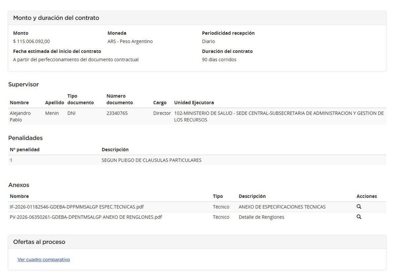Image resolution: width=403 pixels, height=275 pixels.
Task: Click supervisor first name Alejandro Pablo
Action: coord(20,116)
